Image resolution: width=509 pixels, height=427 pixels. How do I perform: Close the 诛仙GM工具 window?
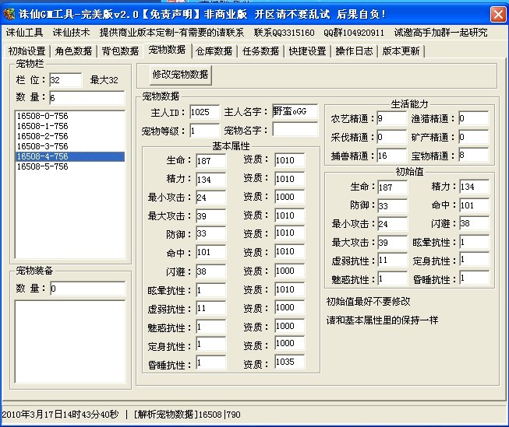[x=497, y=14]
